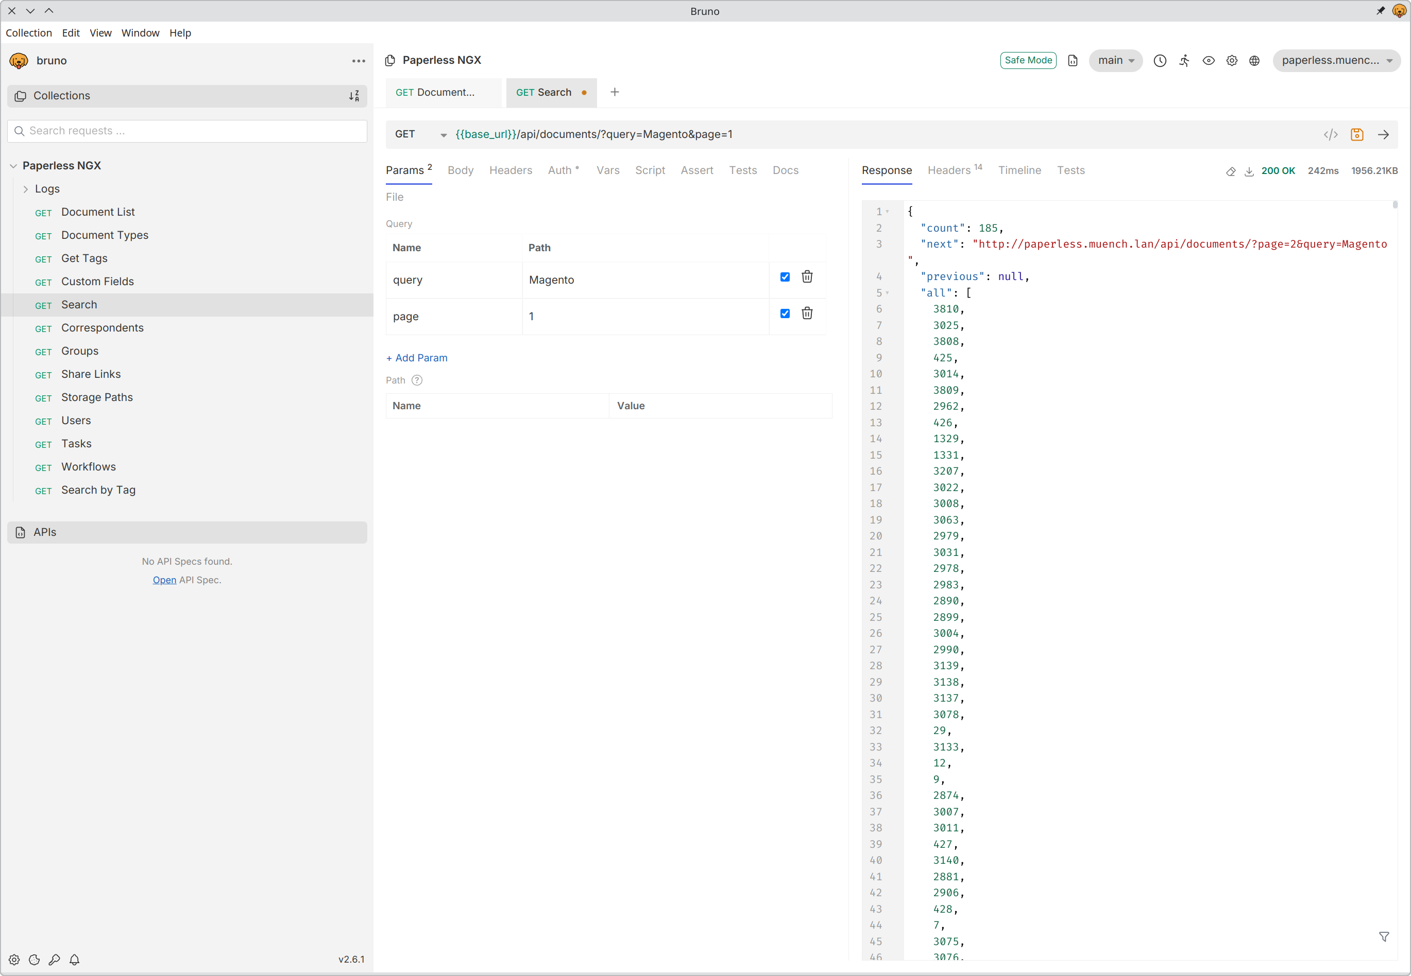Open the paperless.muenc... environment dropdown

click(x=1336, y=61)
